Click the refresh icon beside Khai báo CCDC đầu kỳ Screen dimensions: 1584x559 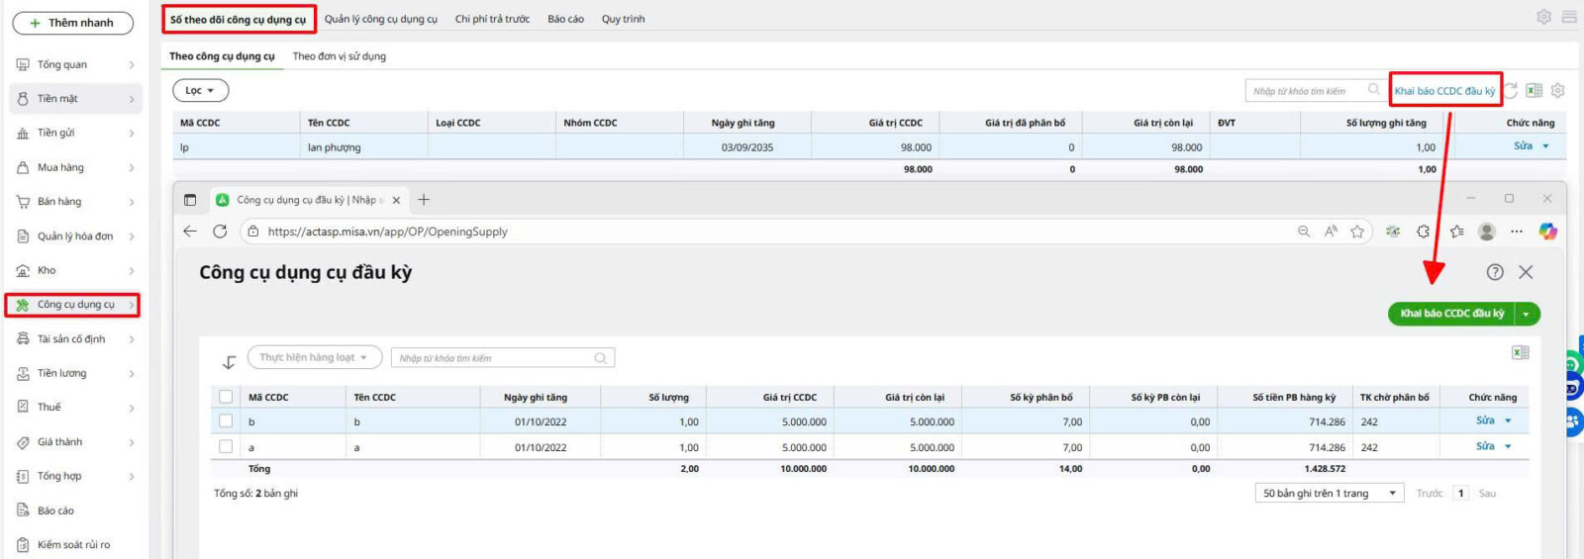point(1512,90)
